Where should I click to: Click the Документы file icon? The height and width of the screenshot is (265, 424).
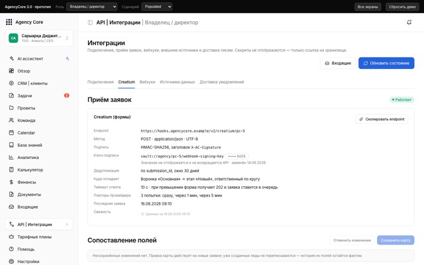coord(11,194)
